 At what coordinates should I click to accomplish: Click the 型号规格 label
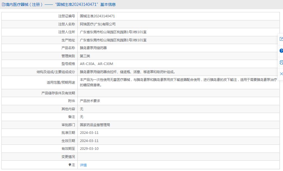(x=68, y=64)
